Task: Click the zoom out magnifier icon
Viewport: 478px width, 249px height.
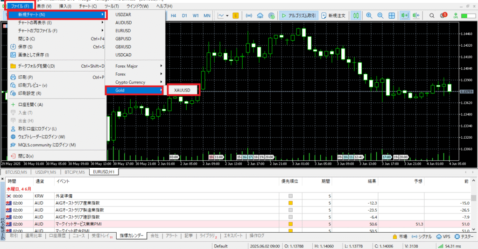Action: click(380, 15)
